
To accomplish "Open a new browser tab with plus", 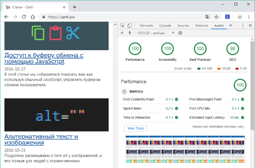I will [x=74, y=7].
